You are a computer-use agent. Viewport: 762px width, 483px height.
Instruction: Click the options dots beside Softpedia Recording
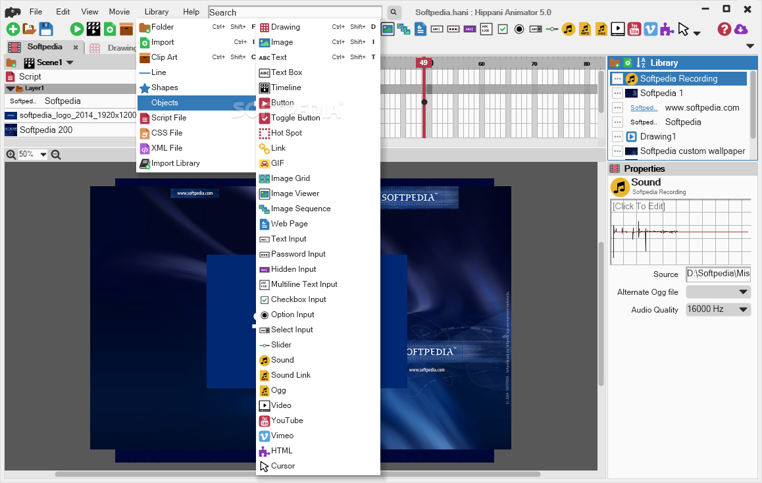[617, 79]
